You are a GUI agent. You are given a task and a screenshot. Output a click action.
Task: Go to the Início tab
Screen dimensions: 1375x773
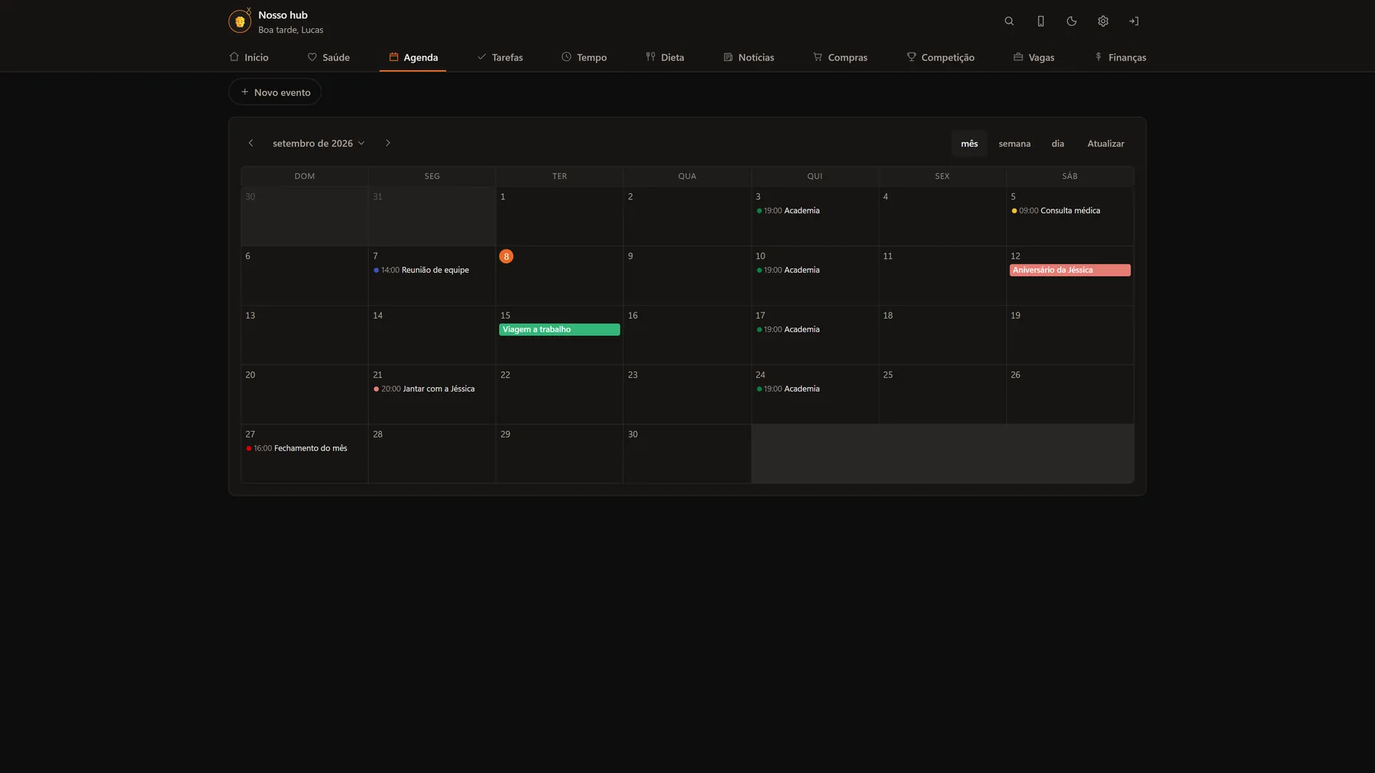(249, 57)
